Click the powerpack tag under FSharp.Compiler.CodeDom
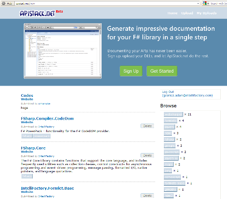Viewport: 227px width, 199px height. [x=42, y=136]
